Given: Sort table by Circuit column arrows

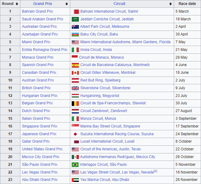Looking at the screenshot, I should [x=170, y=4].
